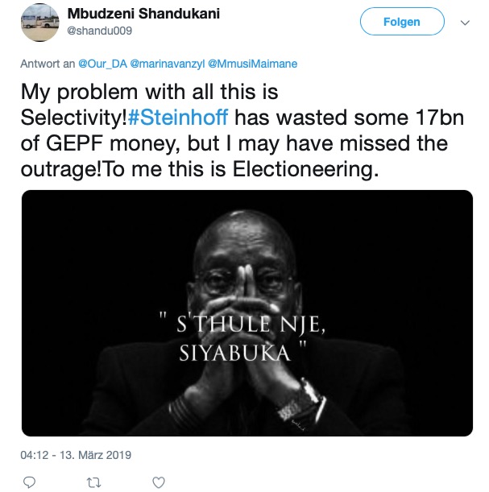Image resolution: width=489 pixels, height=492 pixels.
Task: Click the Folgen button
Action: (x=401, y=23)
